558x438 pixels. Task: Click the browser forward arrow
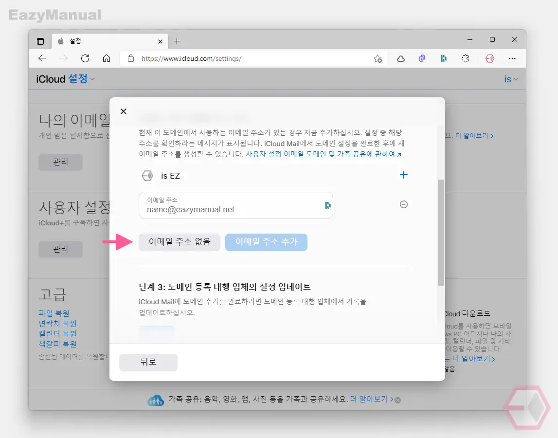pos(64,58)
